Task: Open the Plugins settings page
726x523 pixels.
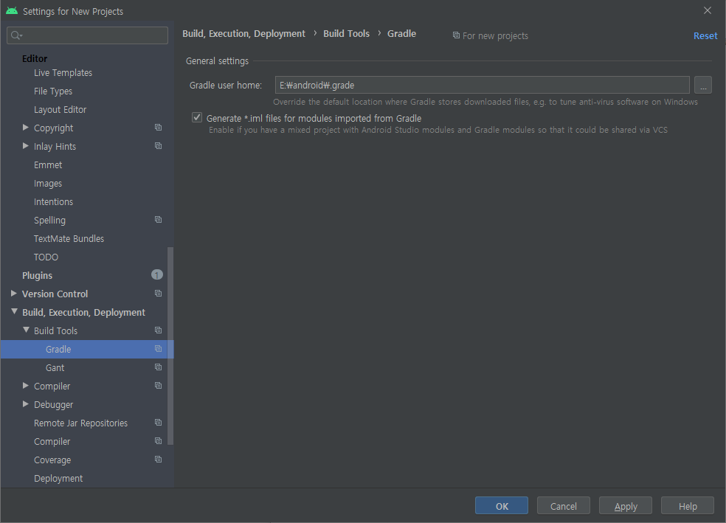Action: click(37, 275)
